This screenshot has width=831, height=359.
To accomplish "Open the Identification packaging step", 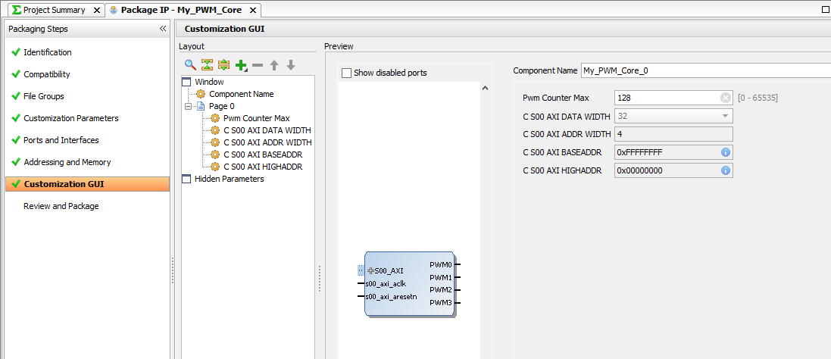I will coord(48,52).
